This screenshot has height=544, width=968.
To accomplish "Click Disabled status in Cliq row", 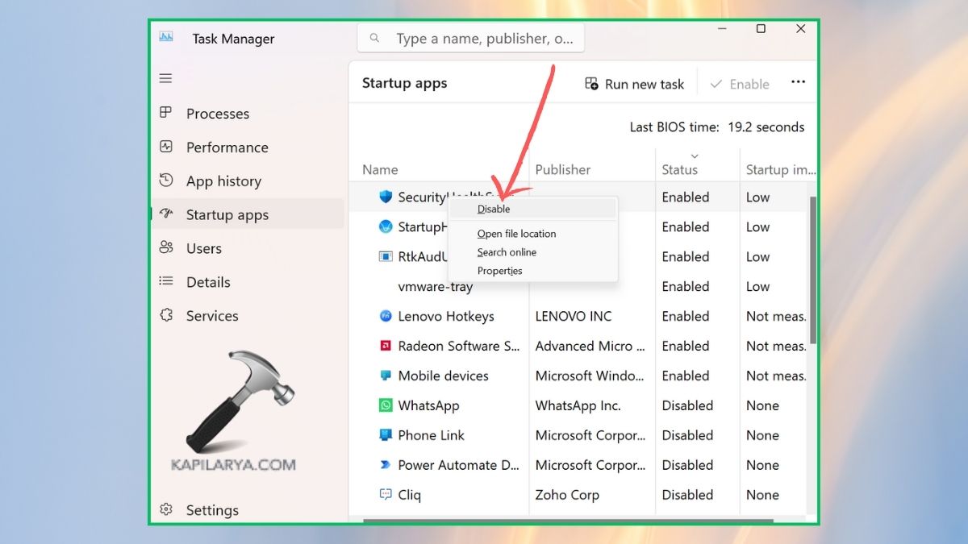I will [687, 495].
